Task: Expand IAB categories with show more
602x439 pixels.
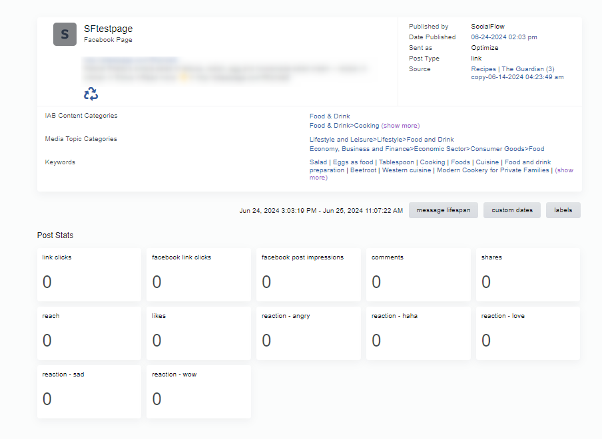Action: point(400,126)
